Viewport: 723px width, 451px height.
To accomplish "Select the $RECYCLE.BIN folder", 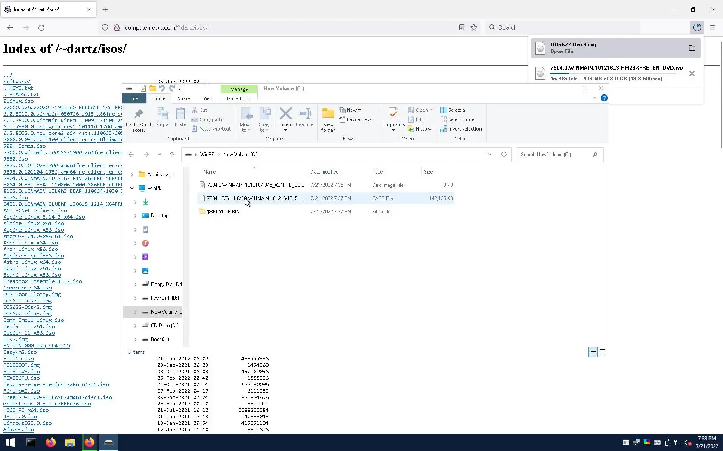I will tap(326, 212).
